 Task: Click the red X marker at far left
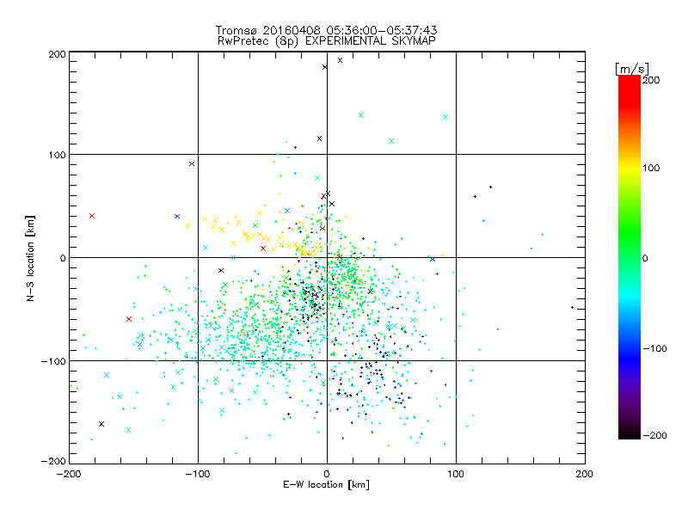point(92,216)
